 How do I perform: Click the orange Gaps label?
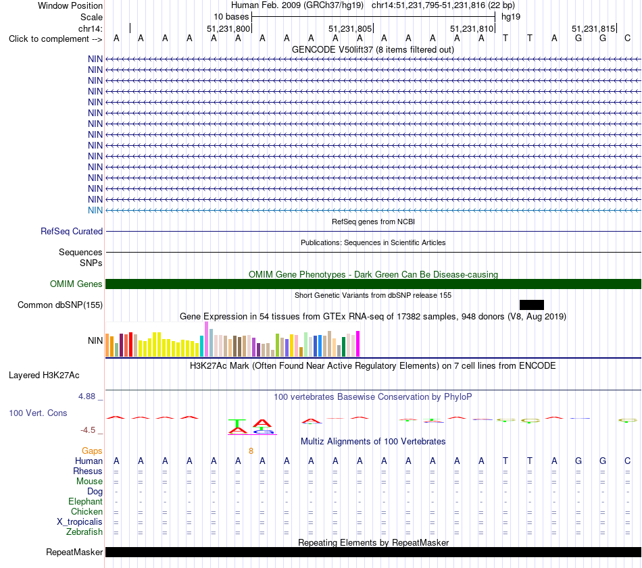point(92,450)
